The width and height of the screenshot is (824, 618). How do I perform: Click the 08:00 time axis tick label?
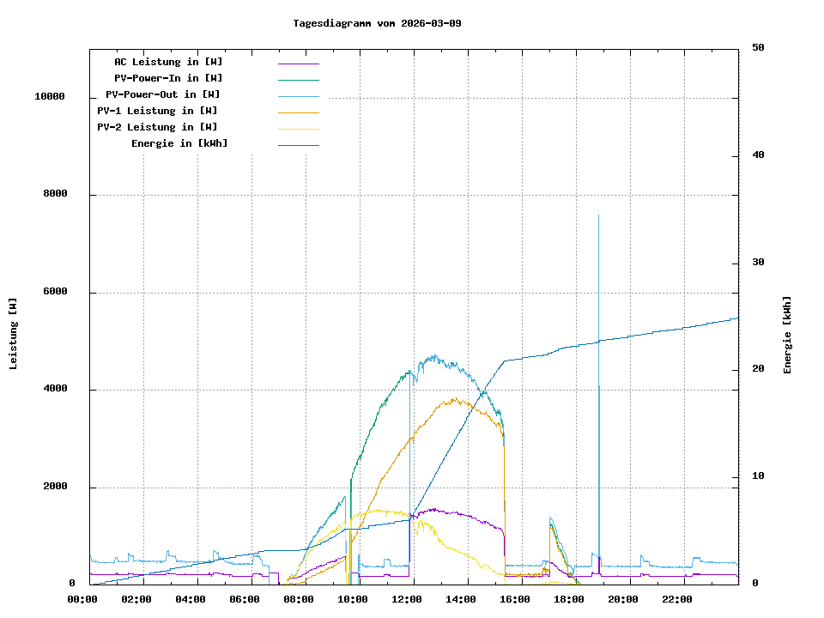coord(300,599)
